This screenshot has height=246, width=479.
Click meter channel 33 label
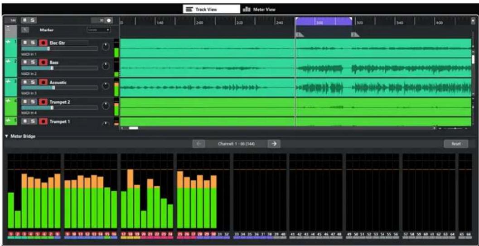(x=237, y=234)
